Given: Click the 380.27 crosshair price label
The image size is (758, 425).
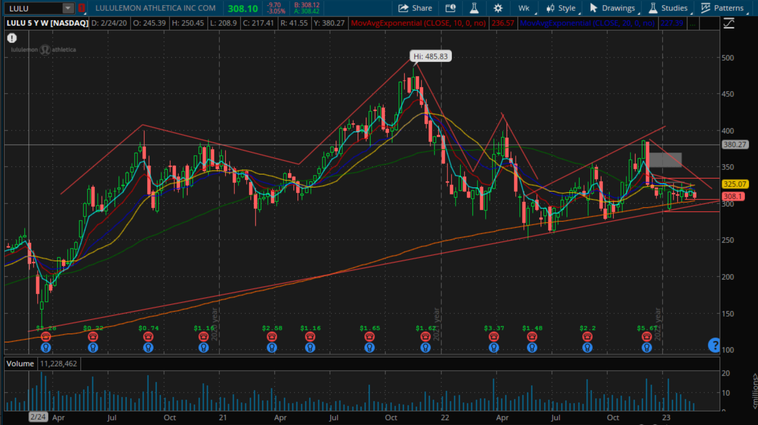Looking at the screenshot, I should (735, 145).
